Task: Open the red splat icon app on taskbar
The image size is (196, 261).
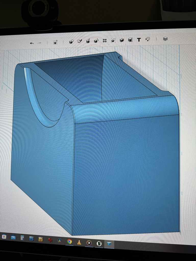Action: click(x=50, y=240)
